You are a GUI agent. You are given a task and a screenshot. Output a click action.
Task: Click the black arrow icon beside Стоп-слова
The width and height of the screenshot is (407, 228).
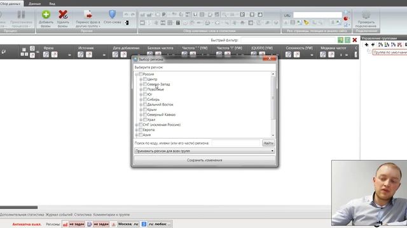click(x=127, y=23)
